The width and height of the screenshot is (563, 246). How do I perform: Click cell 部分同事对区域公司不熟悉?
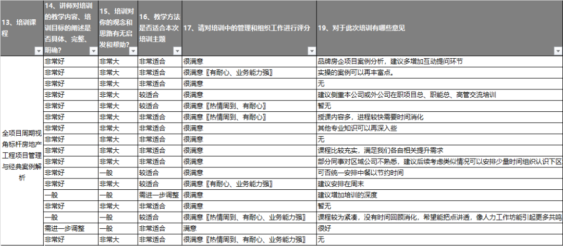tap(440, 162)
